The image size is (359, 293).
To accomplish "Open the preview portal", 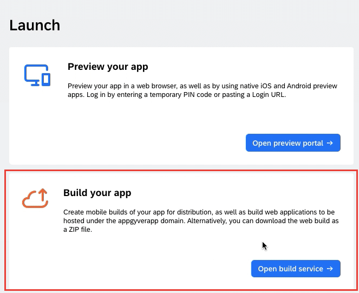I will tap(293, 143).
